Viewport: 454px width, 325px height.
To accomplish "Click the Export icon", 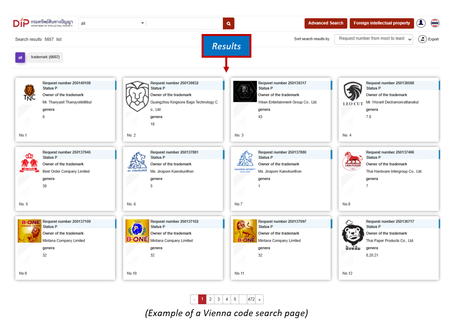I will (x=422, y=39).
